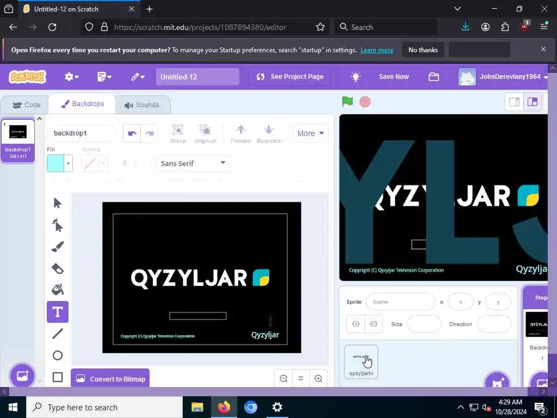
Task: Expand the More options dropdown
Action: (311, 133)
